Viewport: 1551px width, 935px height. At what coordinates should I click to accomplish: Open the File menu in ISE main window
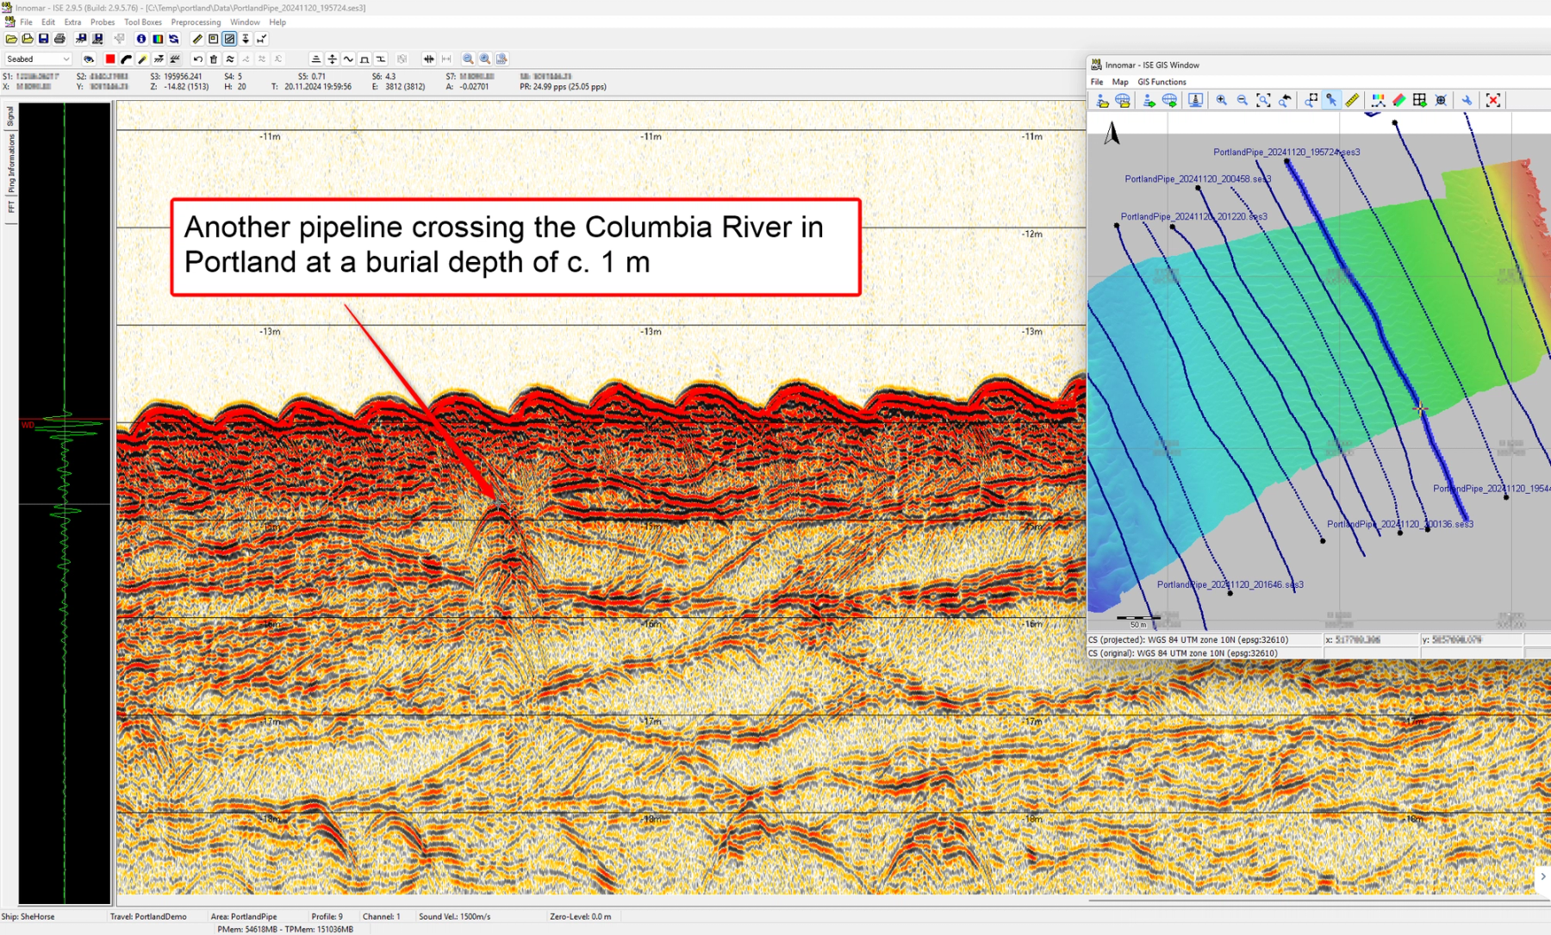point(26,22)
